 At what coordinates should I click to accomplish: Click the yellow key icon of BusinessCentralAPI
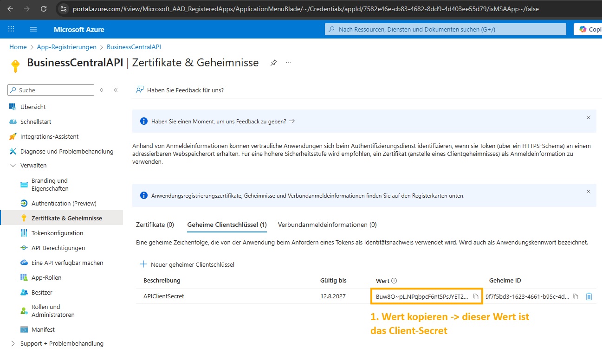coord(15,65)
